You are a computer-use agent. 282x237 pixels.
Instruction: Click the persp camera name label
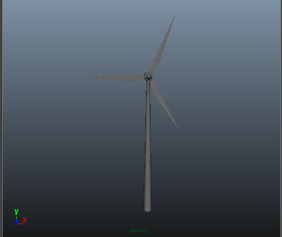coord(139,231)
